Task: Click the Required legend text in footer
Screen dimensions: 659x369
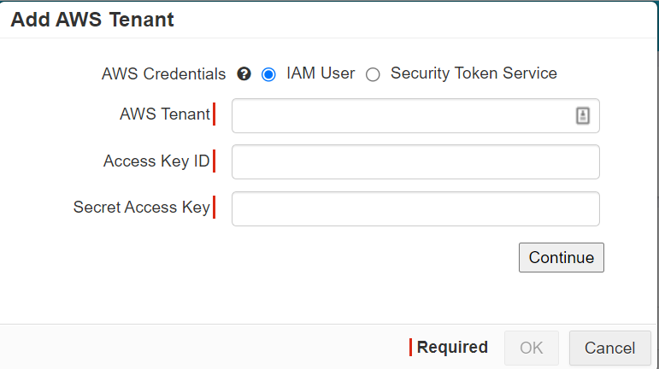Action: [452, 347]
